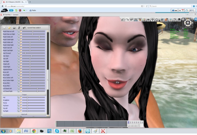The width and height of the screenshot is (197, 135).
Task: Click in the browser Search field
Action: [170, 6]
